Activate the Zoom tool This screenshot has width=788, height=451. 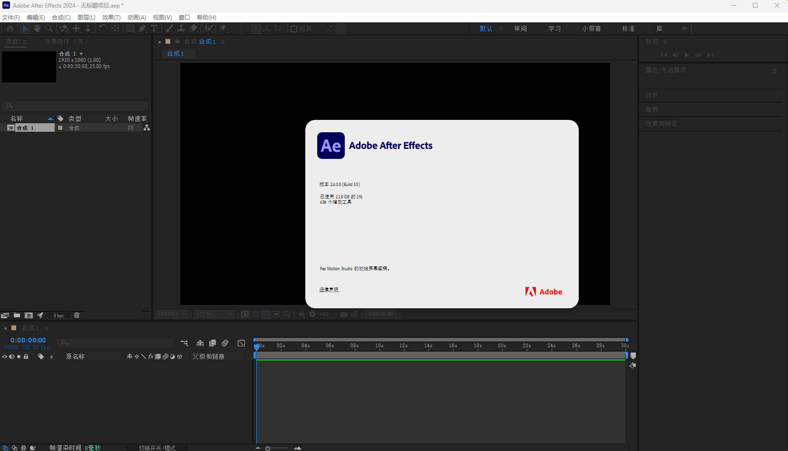point(49,29)
